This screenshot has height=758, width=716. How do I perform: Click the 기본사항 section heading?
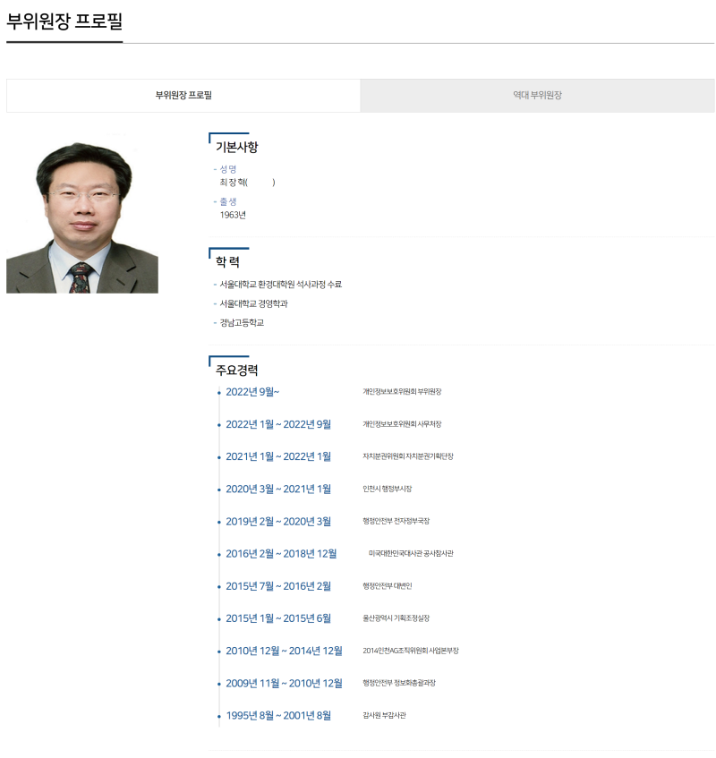pos(236,147)
